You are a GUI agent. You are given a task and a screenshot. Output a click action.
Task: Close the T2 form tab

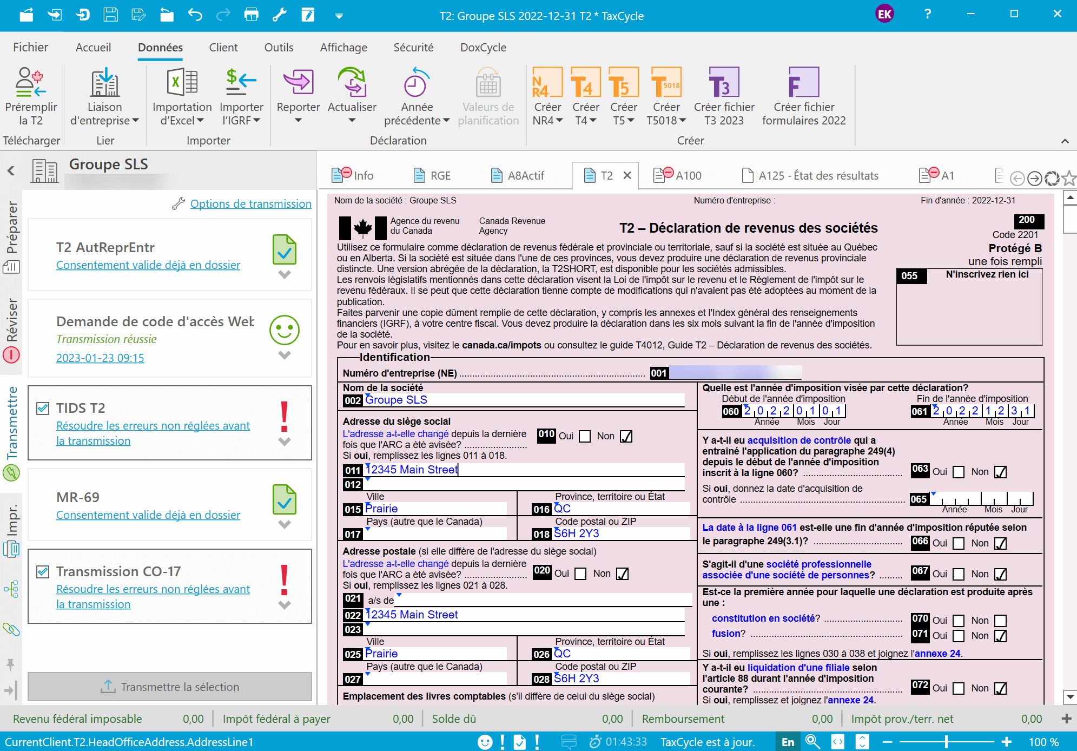(627, 175)
